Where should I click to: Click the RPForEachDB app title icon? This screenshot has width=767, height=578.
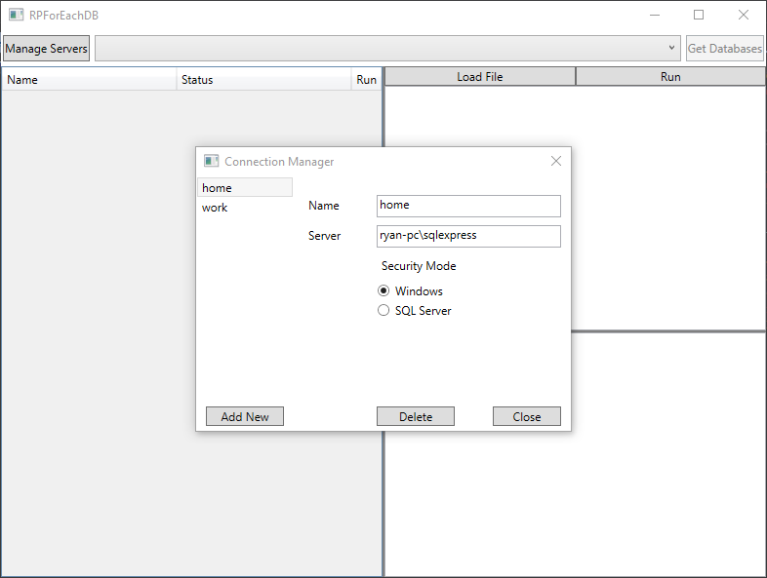[x=17, y=15]
